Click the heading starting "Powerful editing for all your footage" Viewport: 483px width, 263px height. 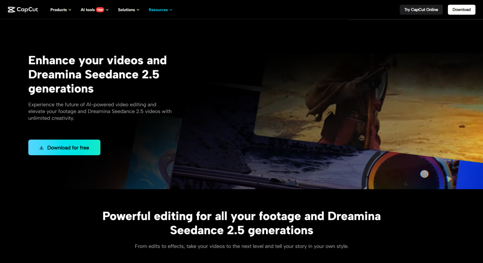tap(241, 223)
